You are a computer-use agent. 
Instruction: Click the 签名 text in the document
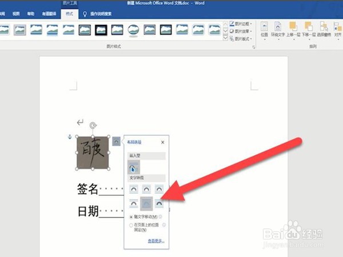pos(87,189)
